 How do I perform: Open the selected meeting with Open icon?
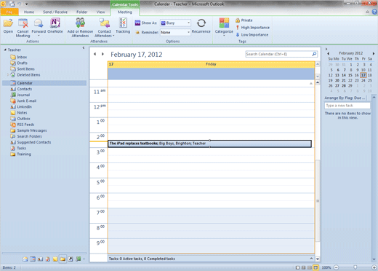8,26
